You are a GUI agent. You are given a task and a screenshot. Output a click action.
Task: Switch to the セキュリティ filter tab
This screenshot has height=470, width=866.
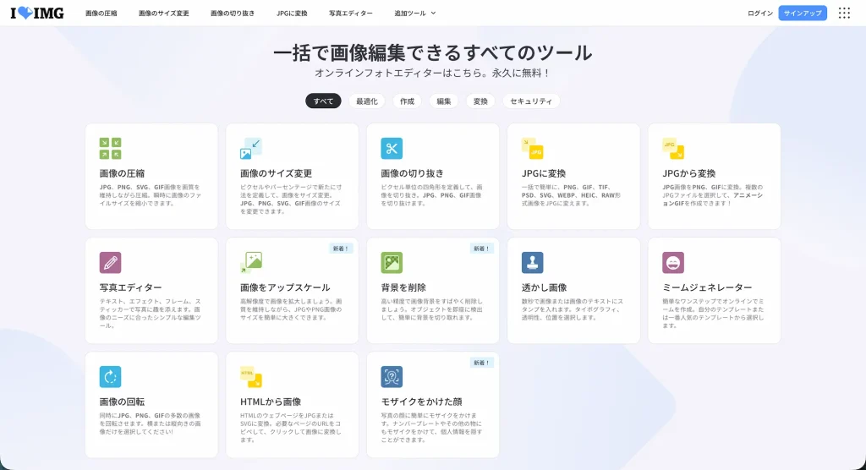tap(530, 101)
